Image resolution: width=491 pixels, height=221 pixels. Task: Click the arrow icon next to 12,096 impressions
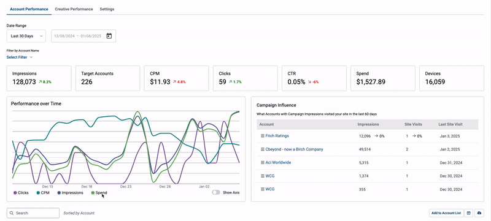[x=376, y=136]
